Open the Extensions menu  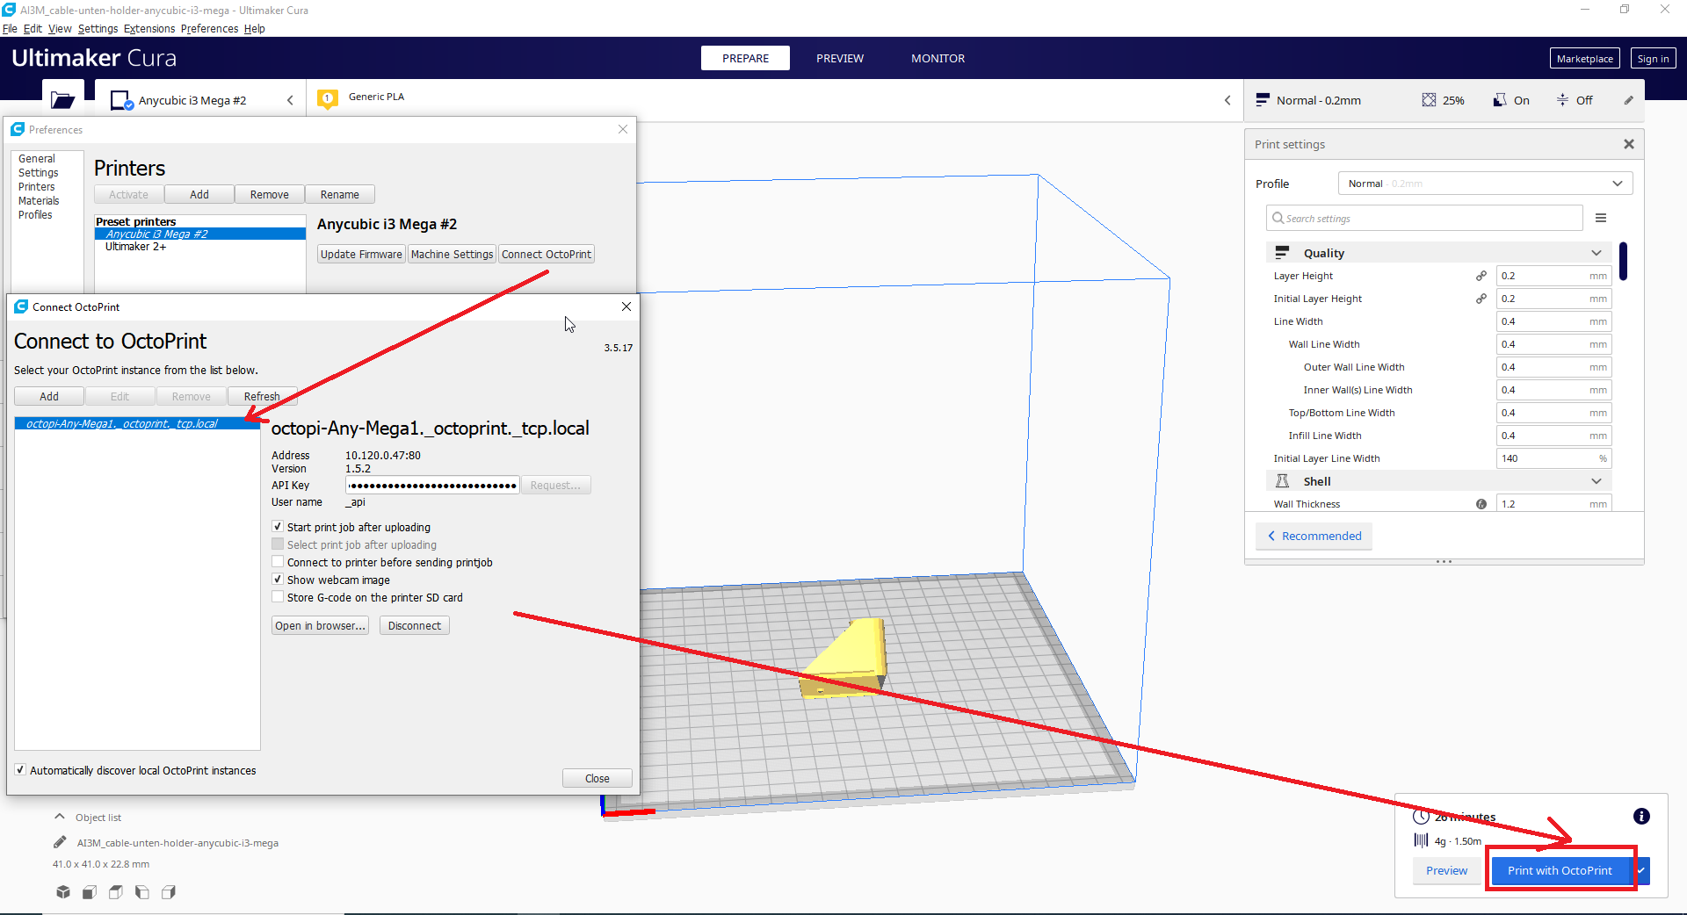[x=148, y=28]
